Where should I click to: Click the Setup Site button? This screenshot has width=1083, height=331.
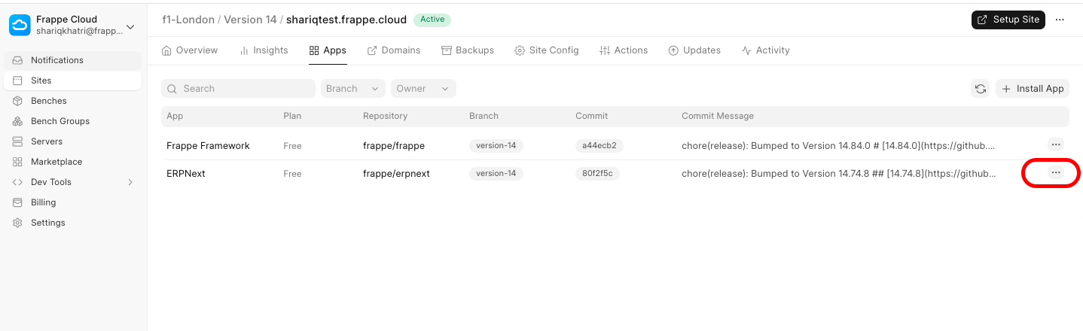(x=1008, y=20)
